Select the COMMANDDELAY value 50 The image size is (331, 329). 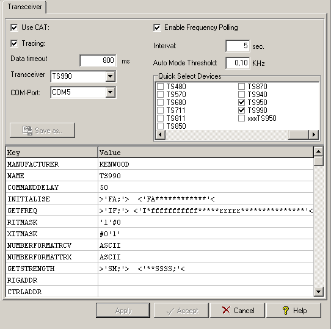206,187
